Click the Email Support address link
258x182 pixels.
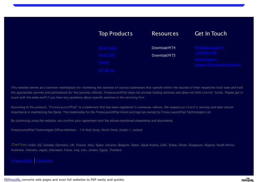coord(218,62)
